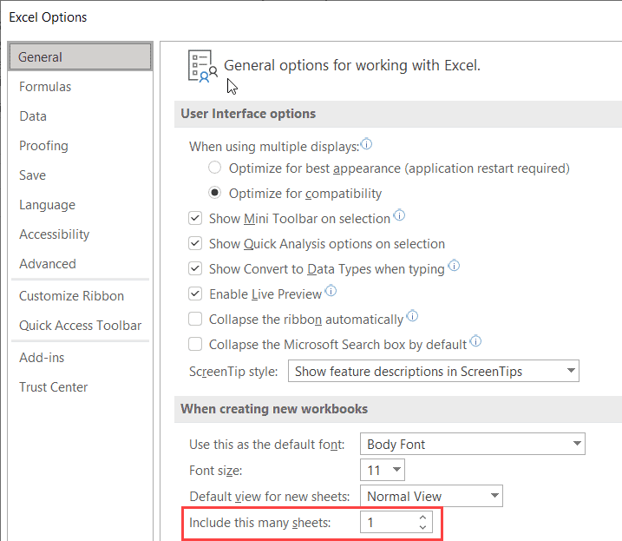
Task: Click info icon beside Collapse Microsoft Search box
Action: [x=475, y=342]
